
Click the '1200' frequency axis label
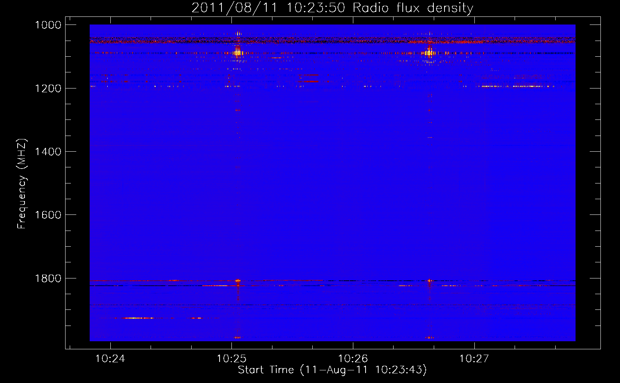coord(48,88)
